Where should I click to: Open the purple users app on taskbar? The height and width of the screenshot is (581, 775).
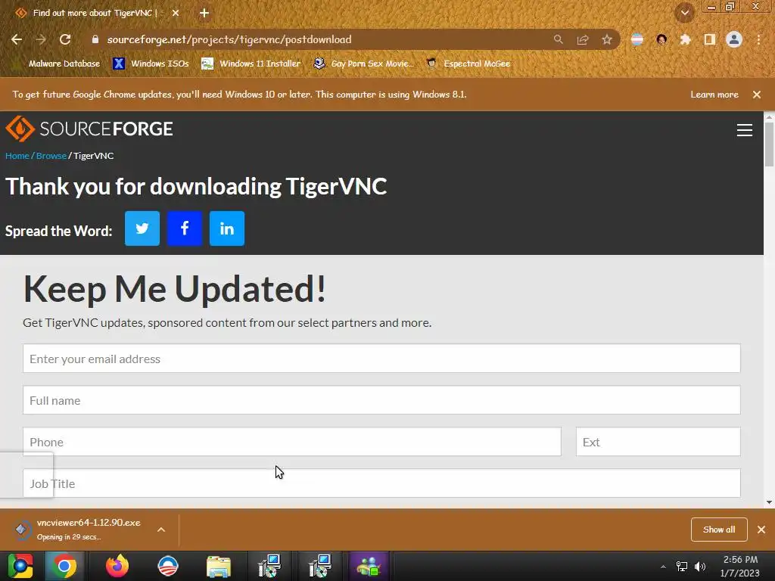369,566
